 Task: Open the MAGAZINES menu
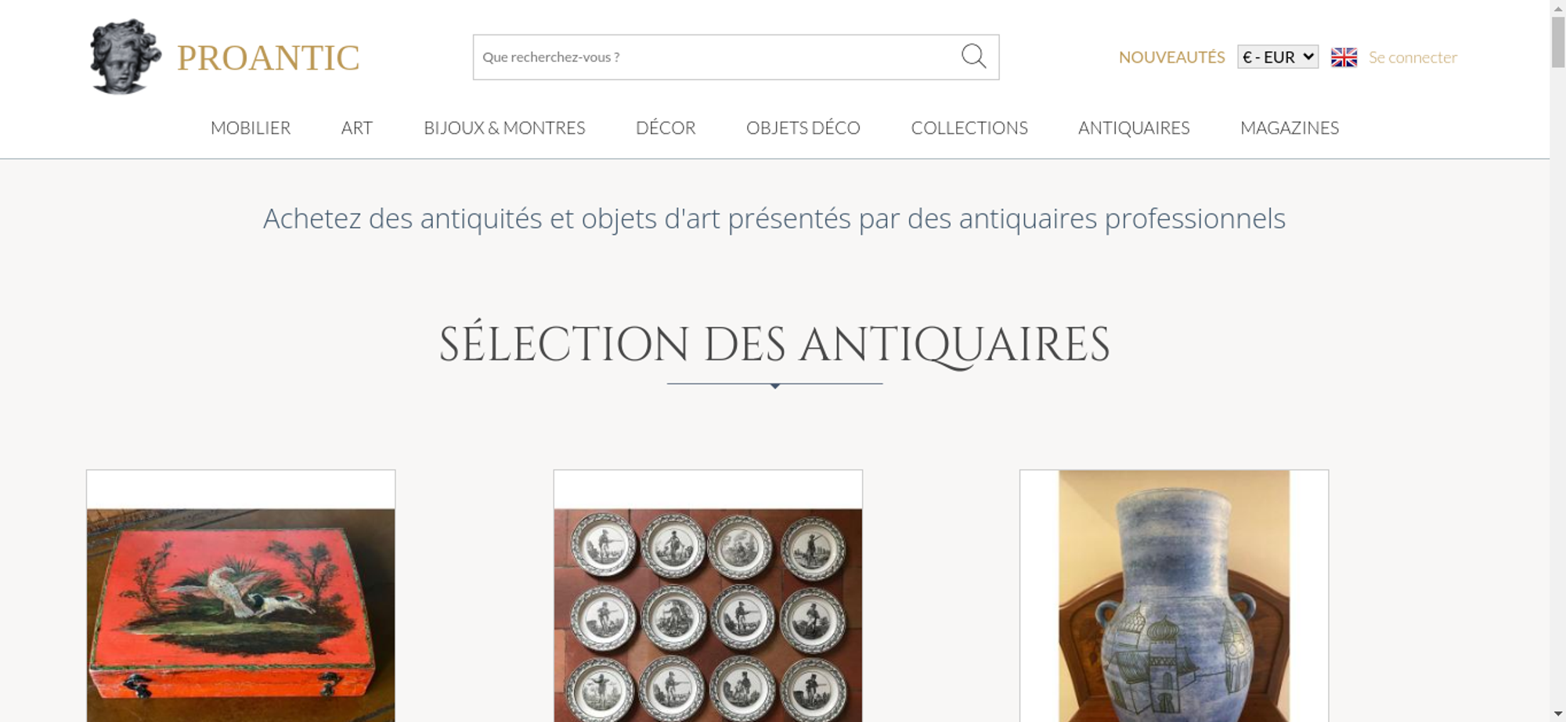click(x=1290, y=128)
